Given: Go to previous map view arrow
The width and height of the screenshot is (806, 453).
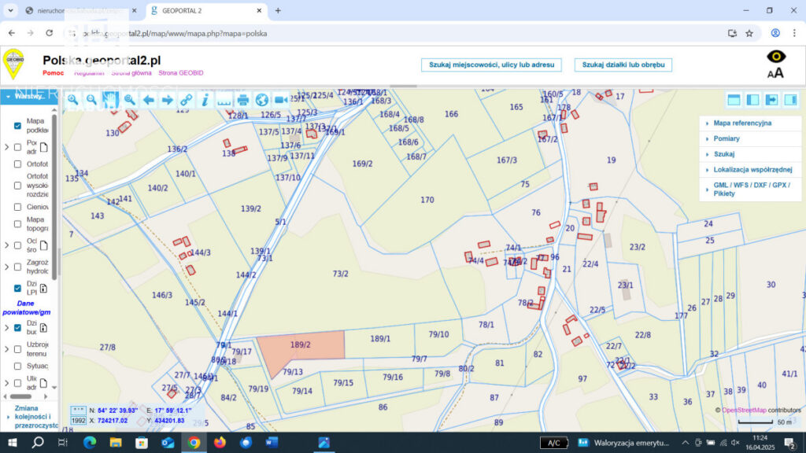Looking at the screenshot, I should pyautogui.click(x=149, y=100).
